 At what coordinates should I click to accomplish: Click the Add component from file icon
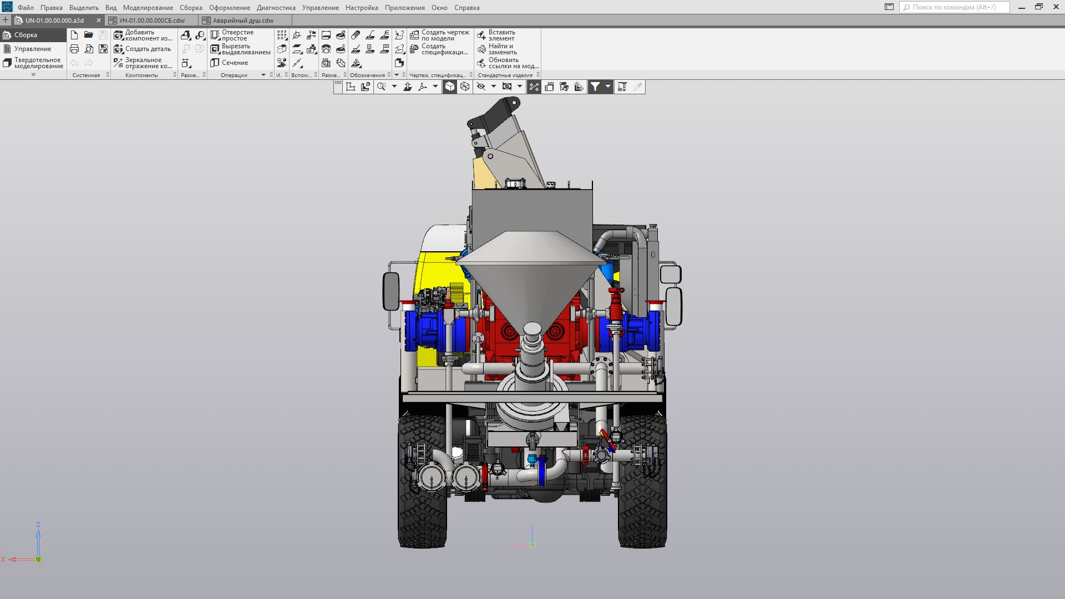(118, 35)
